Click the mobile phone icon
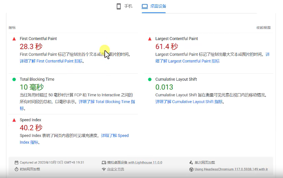 [x=119, y=6]
